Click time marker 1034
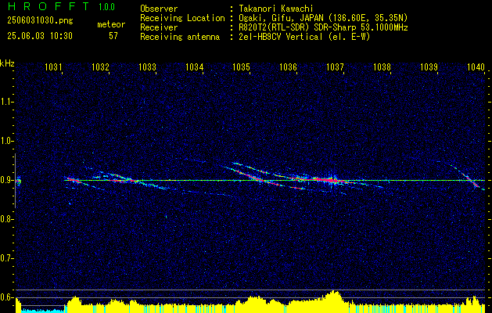The image size is (492, 313). pyautogui.click(x=194, y=67)
